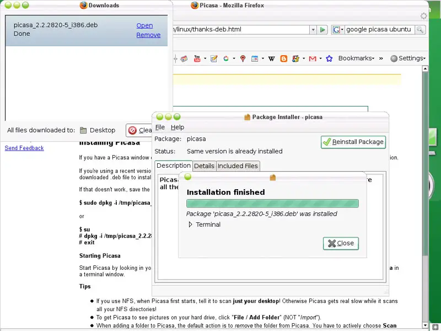Viewport: 441px width, 331px height.
Task: Click the search box containing 'google picasa ubuntu'
Action: tap(379, 30)
